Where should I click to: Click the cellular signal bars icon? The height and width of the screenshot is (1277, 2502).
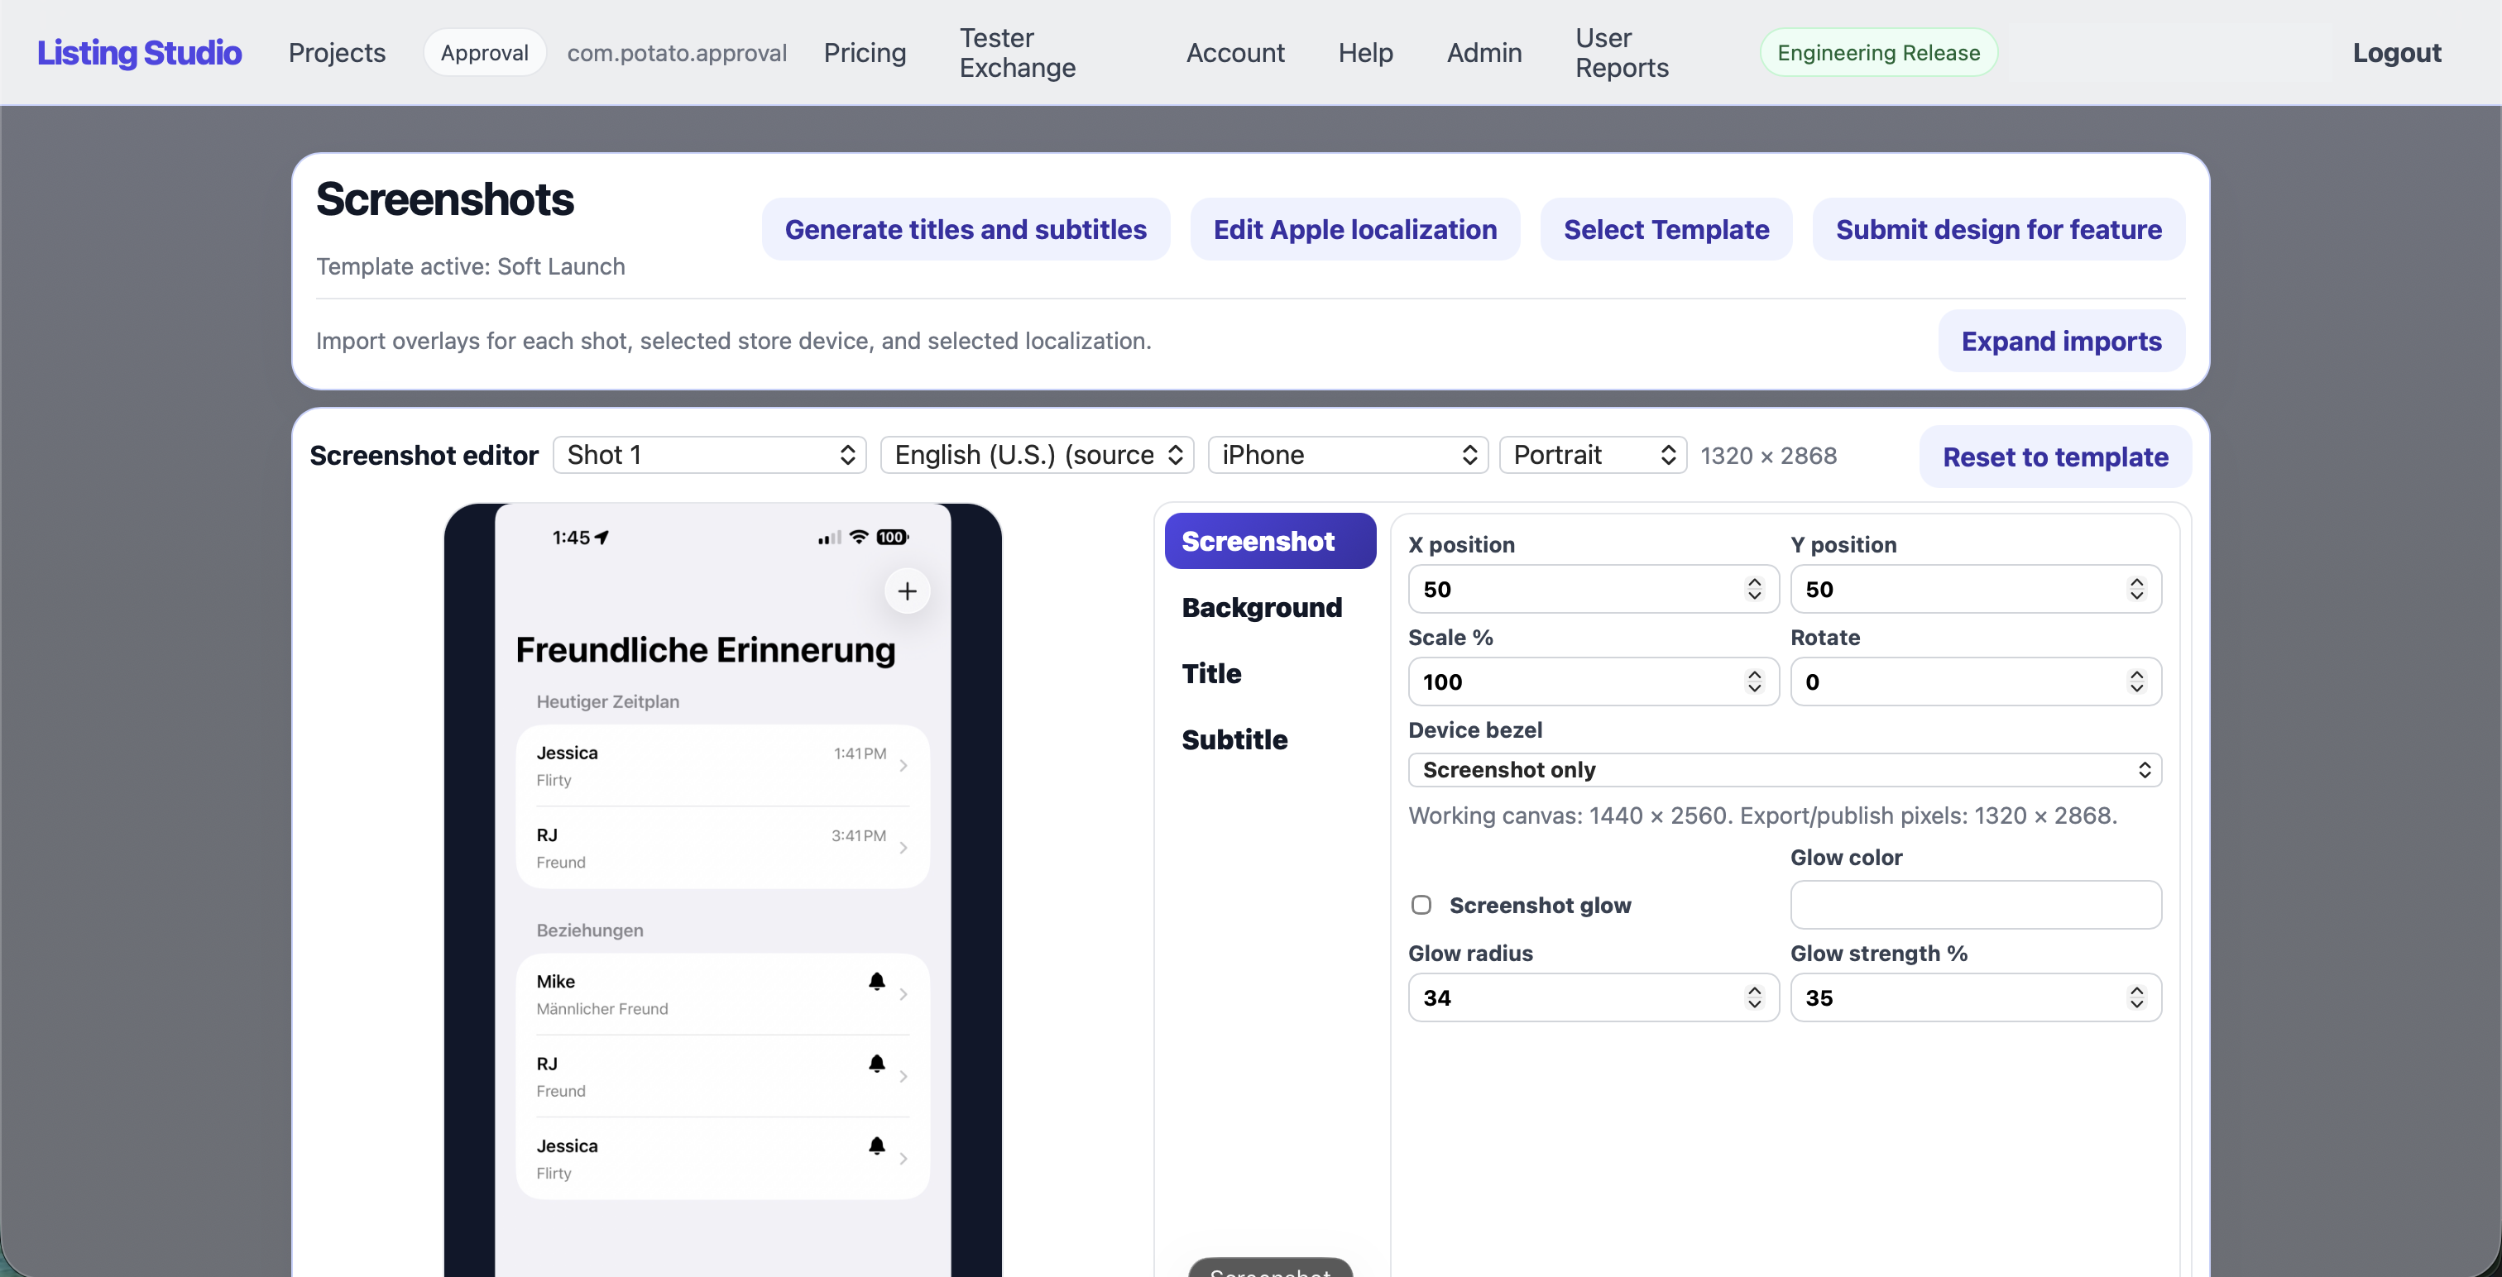[828, 537]
